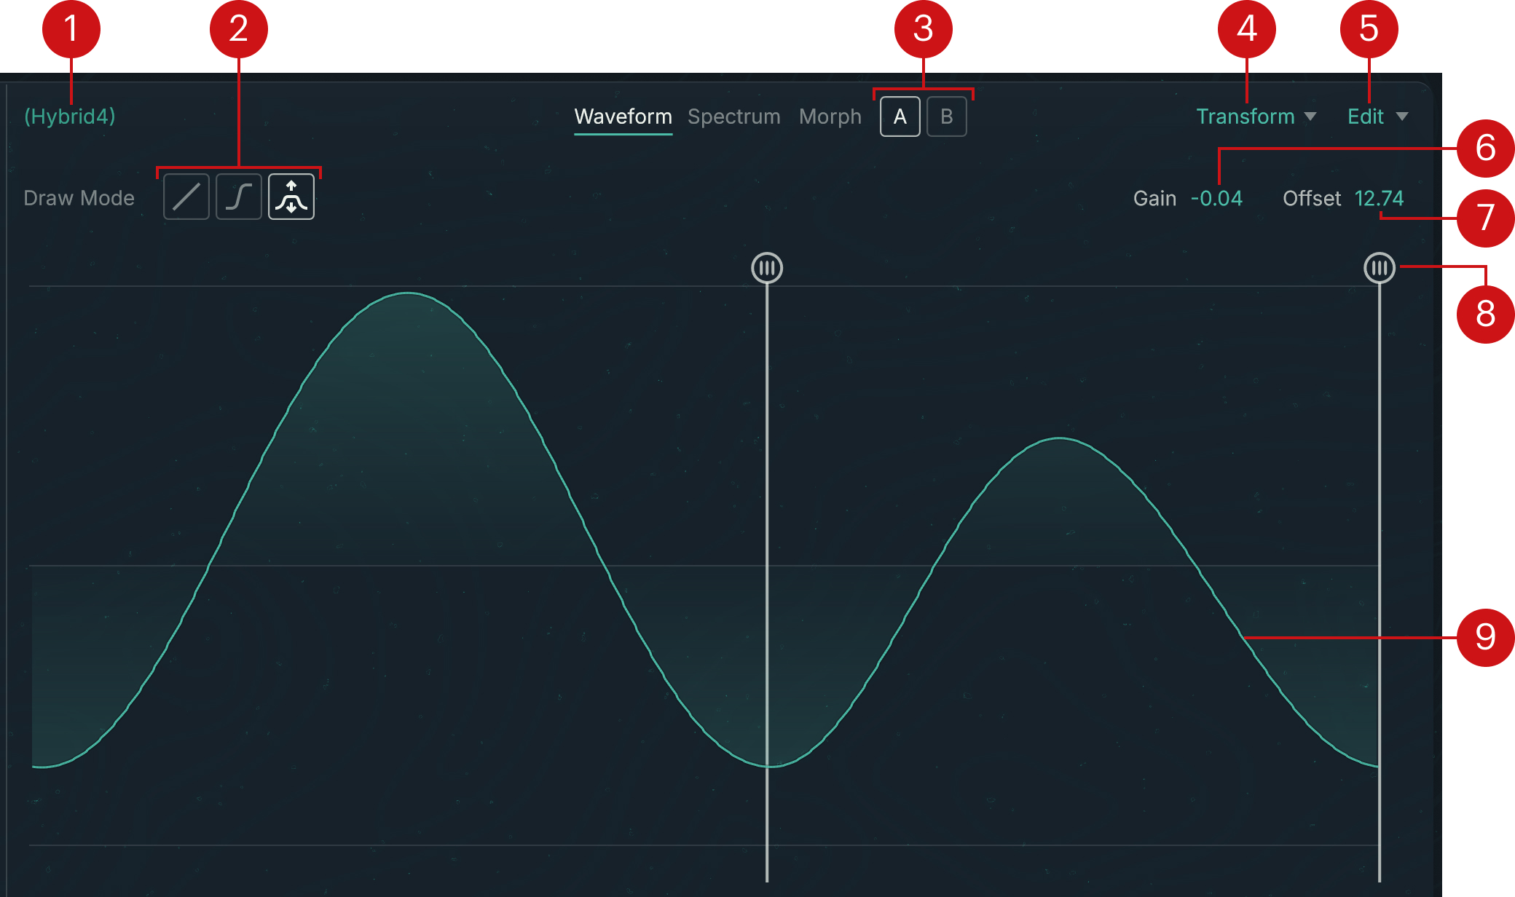Open the Transform menu

[1246, 116]
